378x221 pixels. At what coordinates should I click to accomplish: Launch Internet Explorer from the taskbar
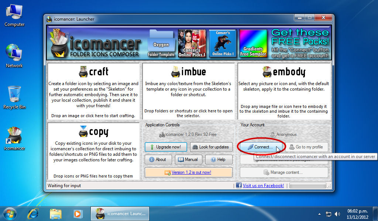click(33, 214)
